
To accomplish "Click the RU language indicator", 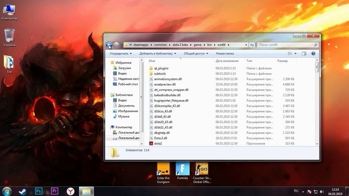I will point(296,191).
